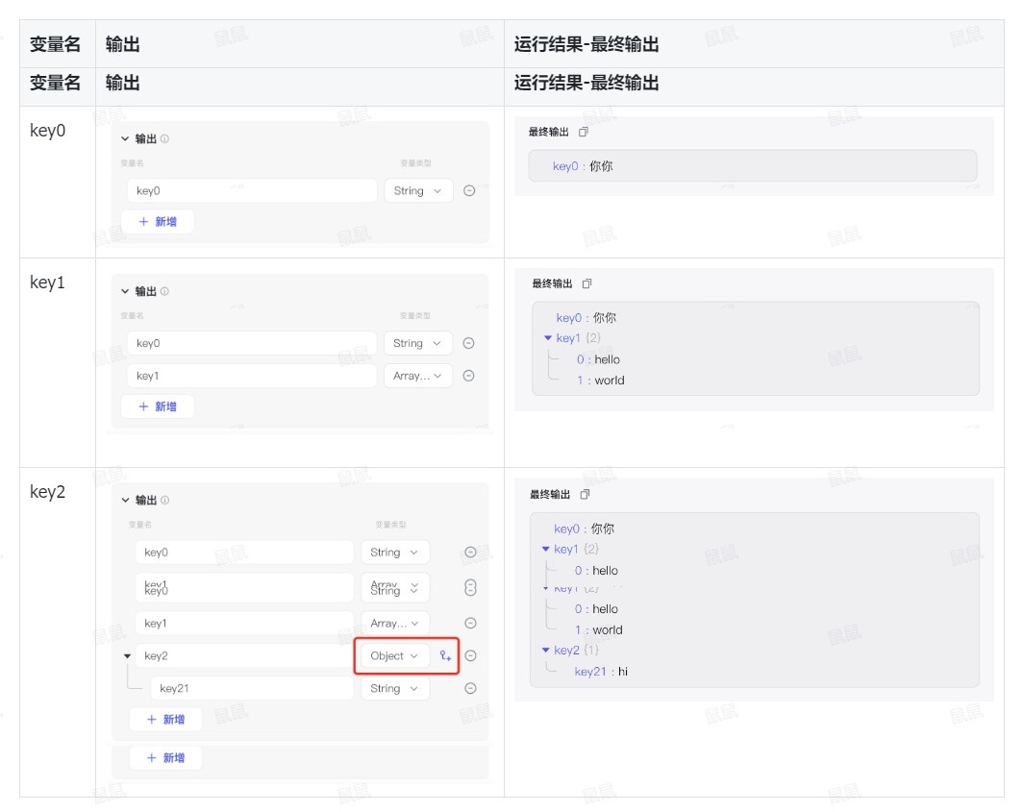Image resolution: width=1023 pixels, height=812 pixels.
Task: Focus the key1 name field in the key1 table row
Action: tap(252, 376)
